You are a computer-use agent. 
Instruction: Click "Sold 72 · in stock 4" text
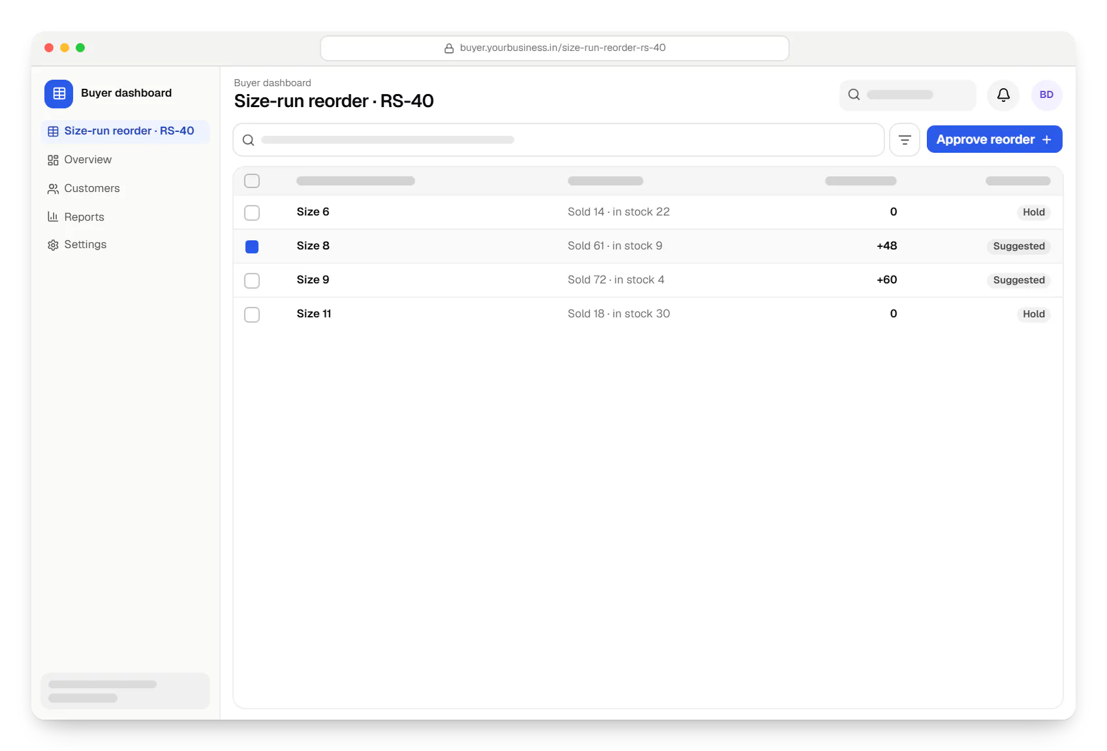click(616, 280)
